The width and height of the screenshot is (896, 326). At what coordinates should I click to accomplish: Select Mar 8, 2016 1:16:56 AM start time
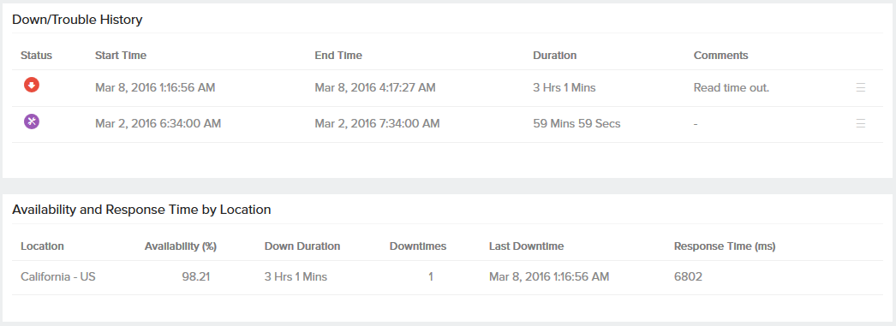coord(155,88)
